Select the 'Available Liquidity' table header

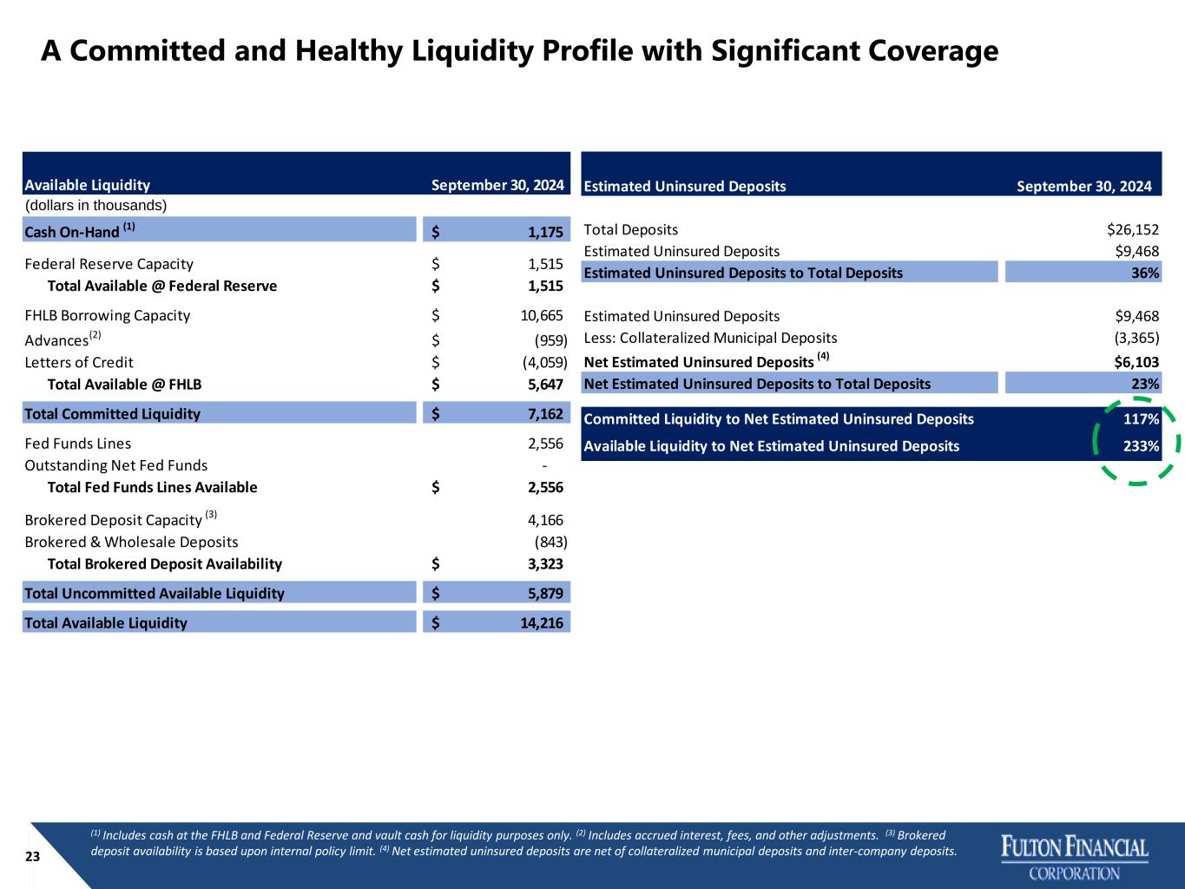click(88, 185)
